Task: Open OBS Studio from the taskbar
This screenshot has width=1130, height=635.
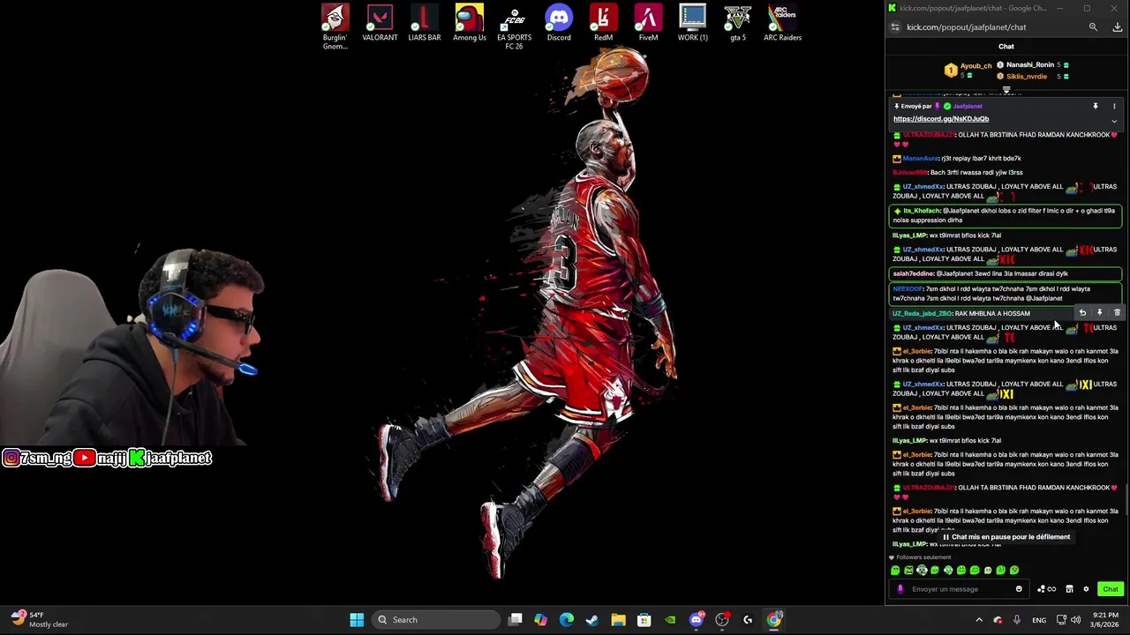Action: (x=722, y=620)
